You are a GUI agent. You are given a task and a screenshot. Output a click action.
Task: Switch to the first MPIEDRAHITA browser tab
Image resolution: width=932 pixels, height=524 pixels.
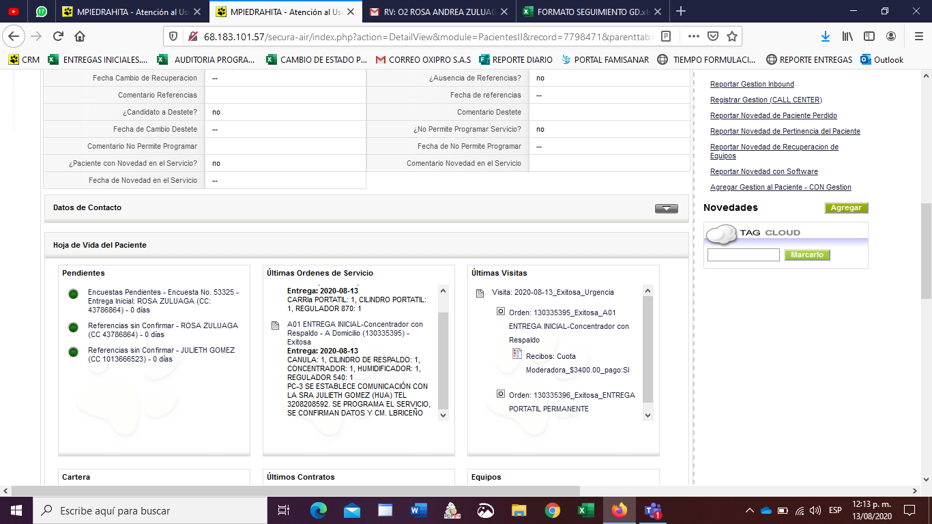tap(131, 11)
